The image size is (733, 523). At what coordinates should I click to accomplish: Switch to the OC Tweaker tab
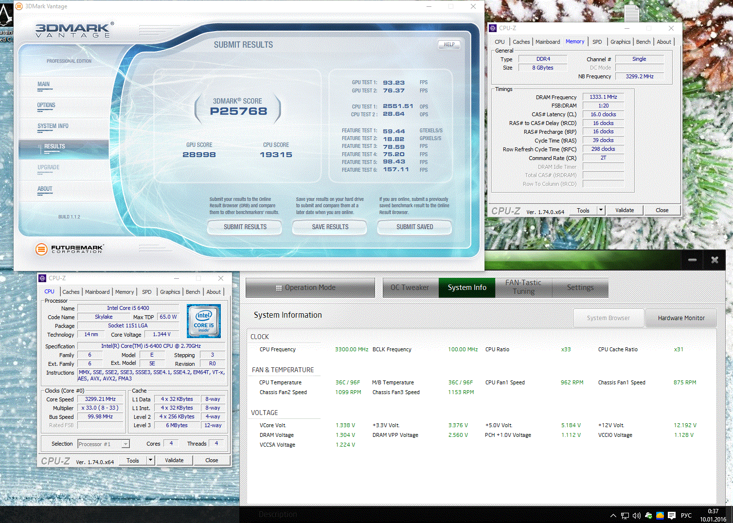click(410, 288)
